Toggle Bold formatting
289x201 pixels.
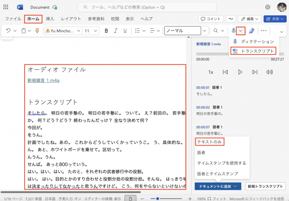tap(106, 30)
